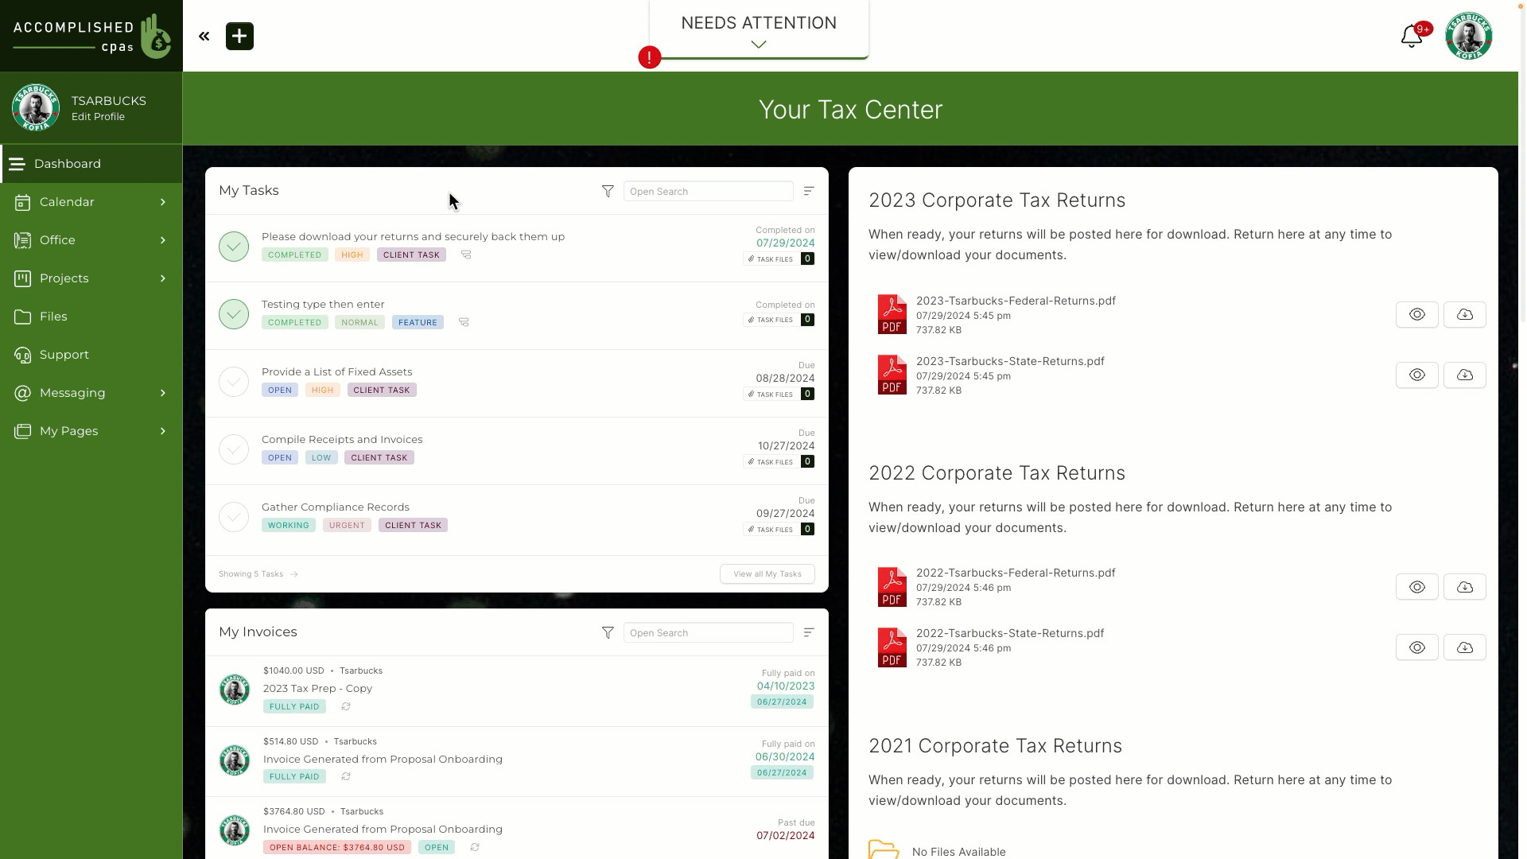Viewport: 1527px width, 859px height.
Task: Navigate to the Files section
Action: [x=52, y=316]
